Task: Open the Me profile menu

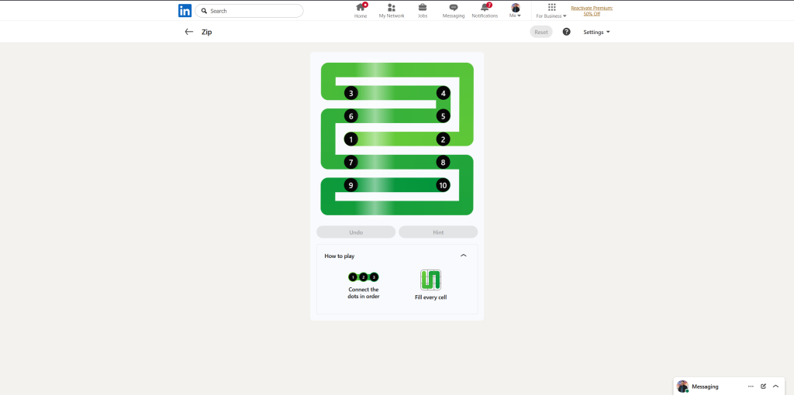Action: pos(516,10)
